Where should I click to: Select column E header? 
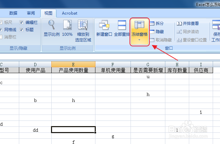pos(73,64)
